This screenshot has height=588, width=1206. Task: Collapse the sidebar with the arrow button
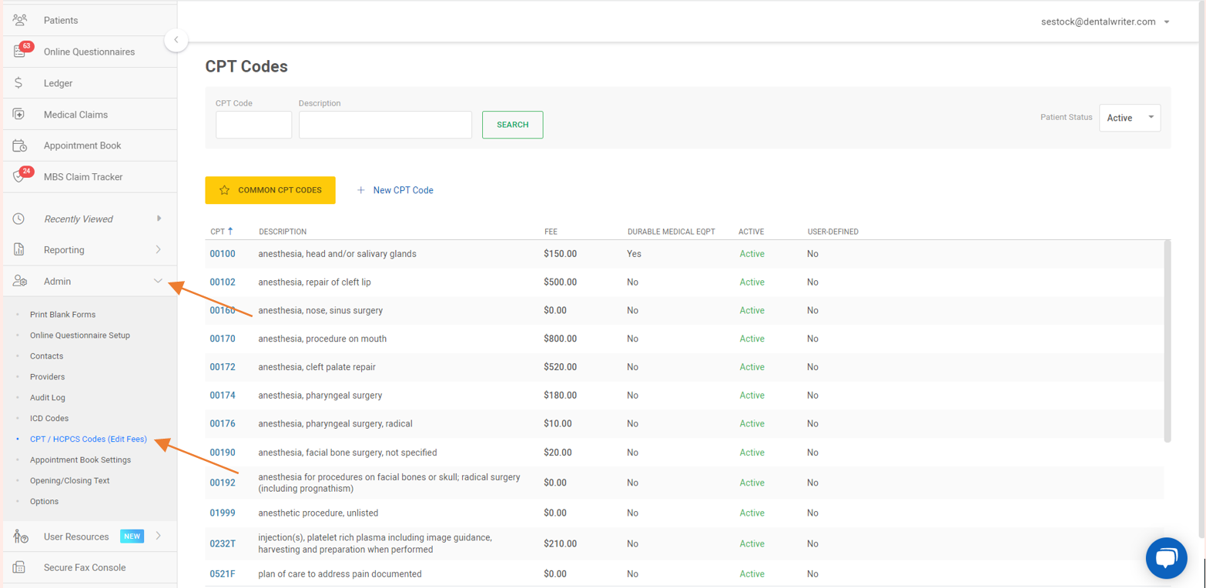click(176, 39)
